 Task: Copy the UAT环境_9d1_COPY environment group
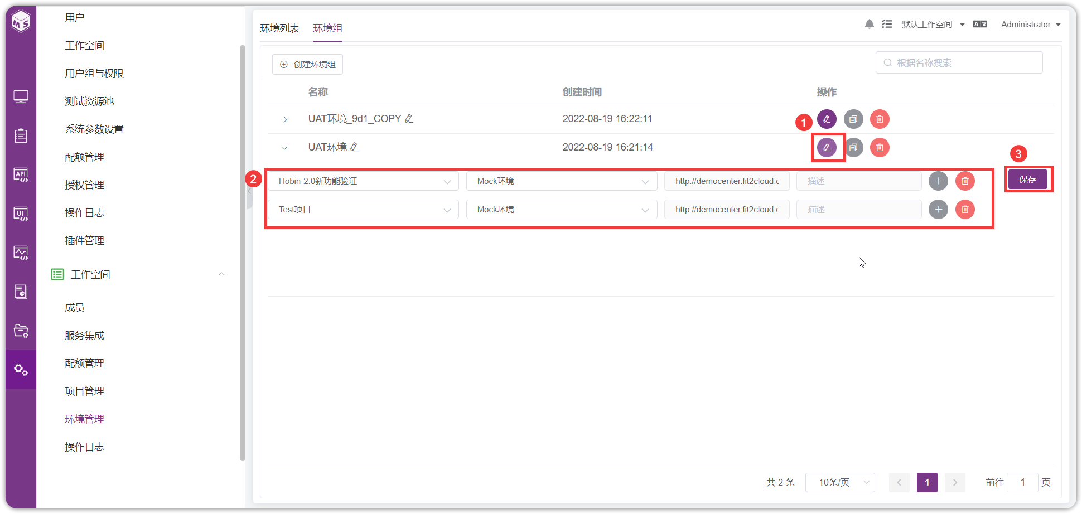pyautogui.click(x=853, y=119)
